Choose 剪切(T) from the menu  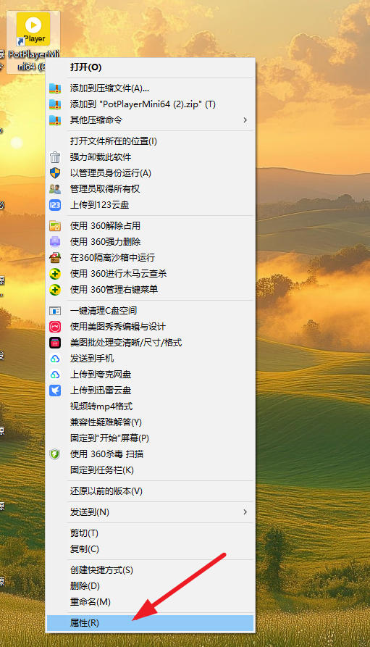coord(150,533)
